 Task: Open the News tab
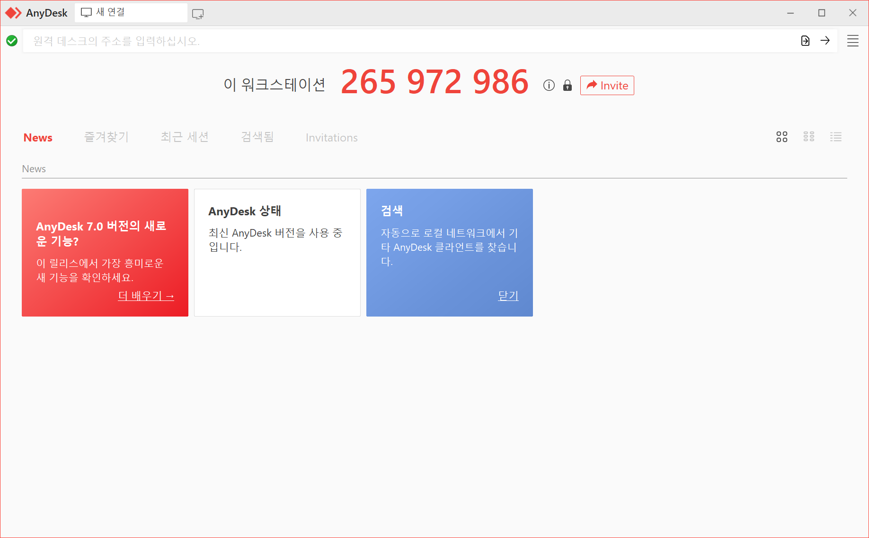point(38,138)
